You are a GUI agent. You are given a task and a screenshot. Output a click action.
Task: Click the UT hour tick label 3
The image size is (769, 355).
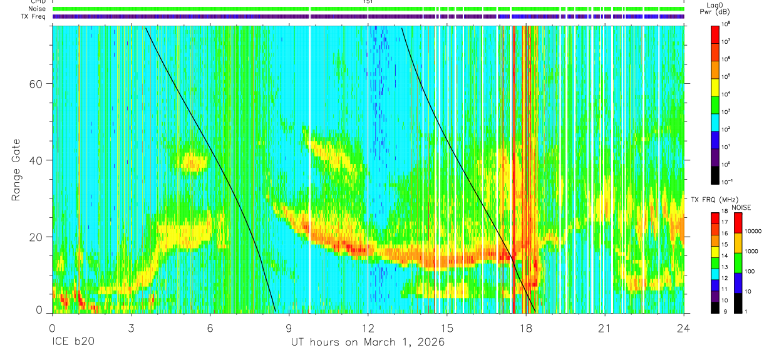[132, 328]
